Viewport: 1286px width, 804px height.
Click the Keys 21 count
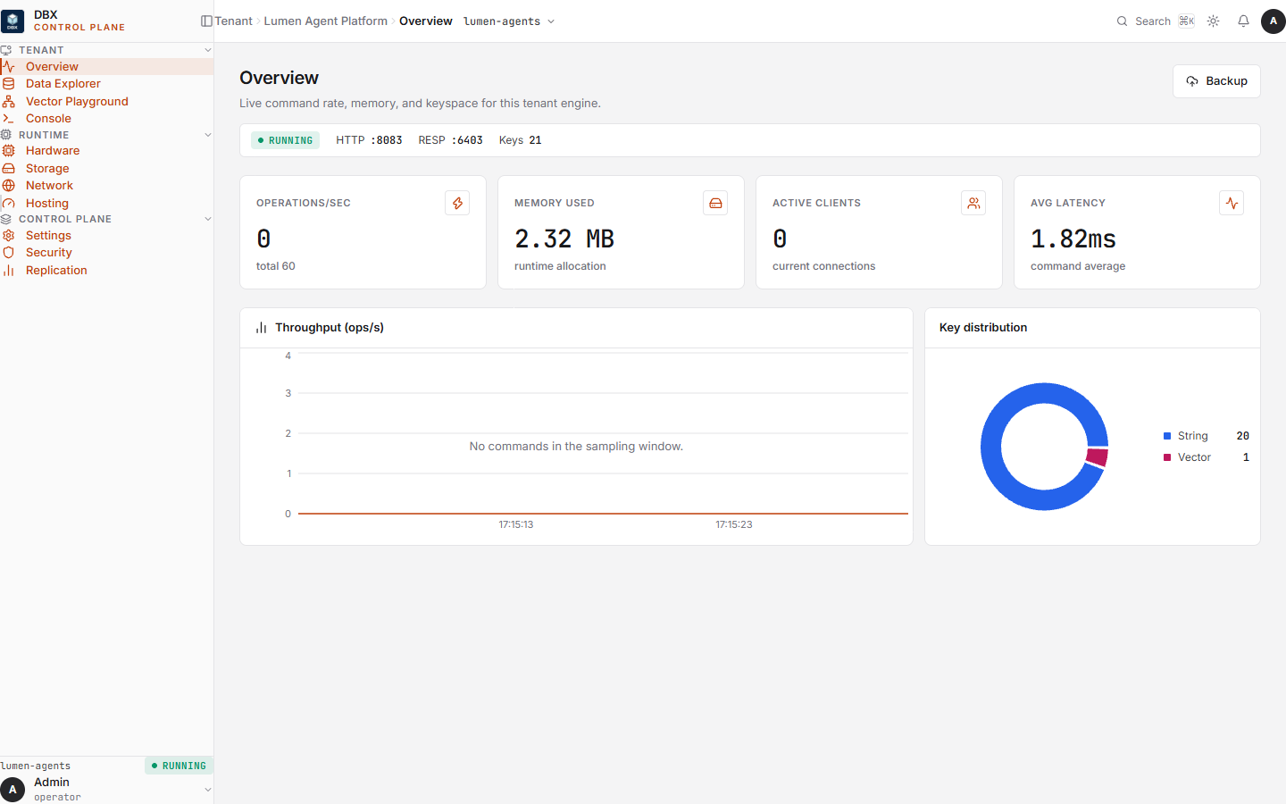(x=521, y=140)
